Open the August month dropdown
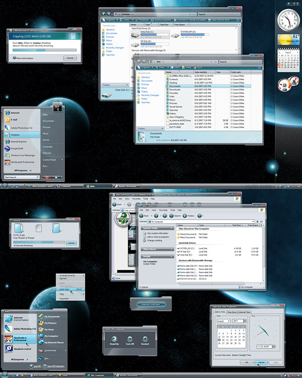This screenshot has width=302, height=378. (229, 321)
